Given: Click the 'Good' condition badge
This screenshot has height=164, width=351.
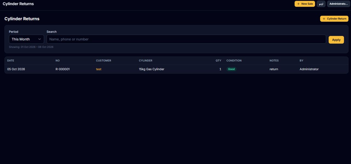Looking at the screenshot, I should 231,69.
